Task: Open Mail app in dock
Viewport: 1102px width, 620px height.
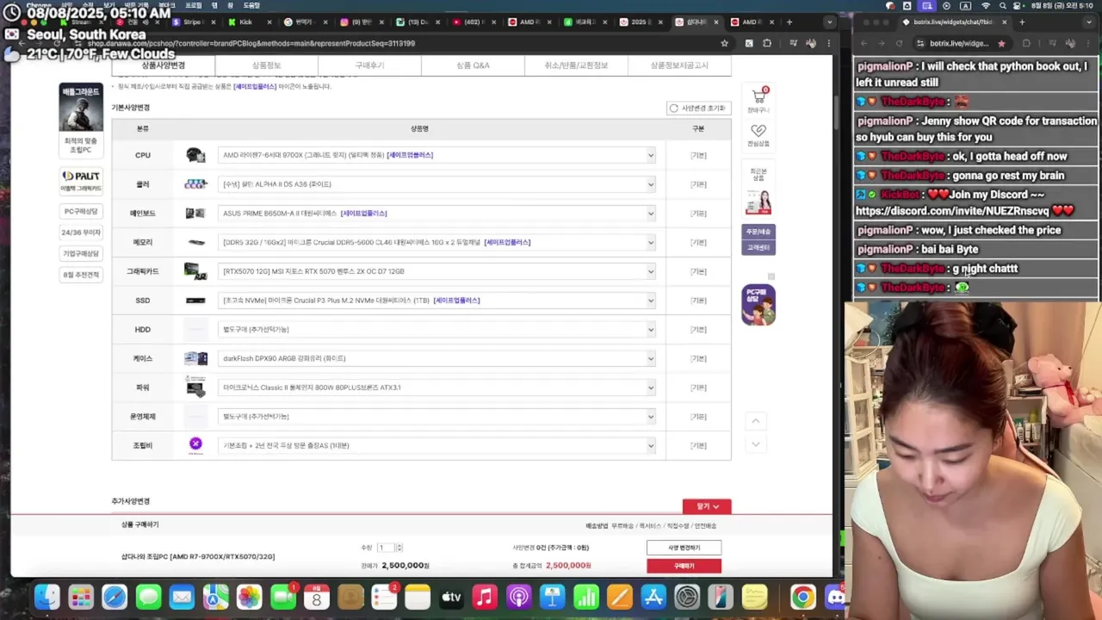Action: [182, 597]
